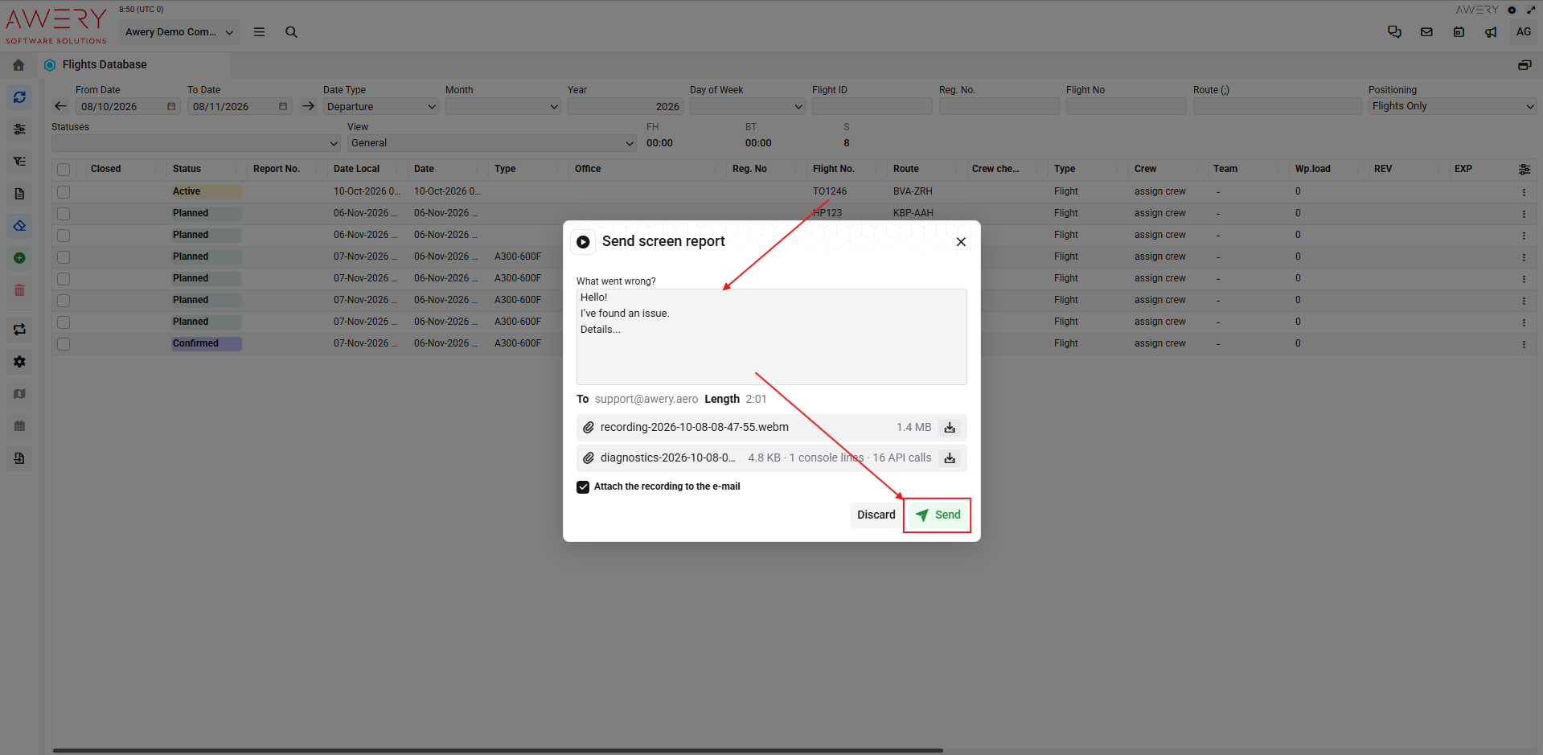Expand the Day of Week dropdown
Screen dimensions: 1543x755
point(748,107)
